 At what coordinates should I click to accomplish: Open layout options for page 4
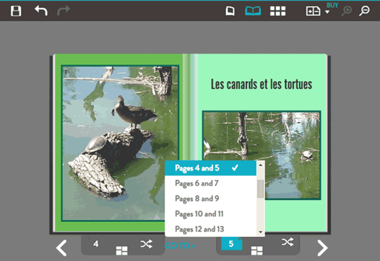click(x=121, y=251)
